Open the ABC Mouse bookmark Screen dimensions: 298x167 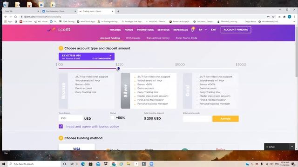click(x=41, y=22)
